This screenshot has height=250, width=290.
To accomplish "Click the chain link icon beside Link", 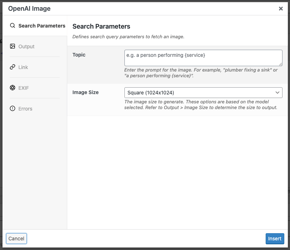I will (x=12, y=67).
